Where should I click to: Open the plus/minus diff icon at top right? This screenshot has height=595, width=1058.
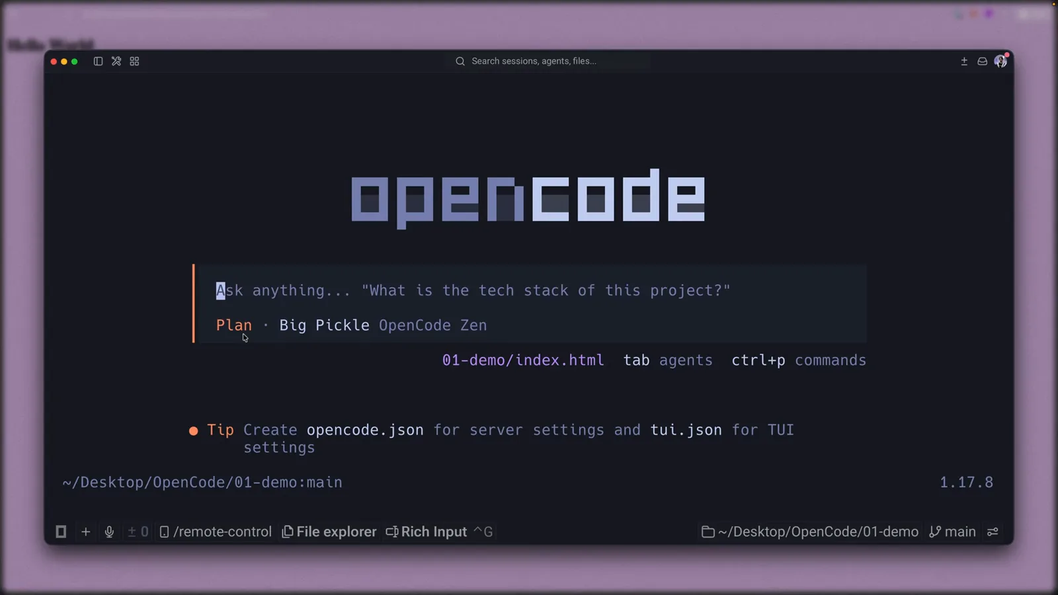[964, 61]
